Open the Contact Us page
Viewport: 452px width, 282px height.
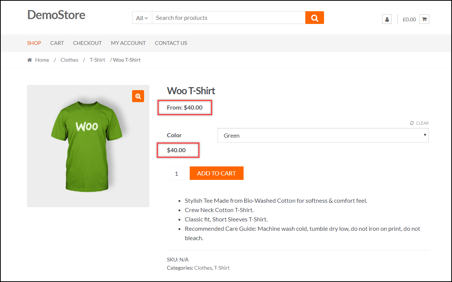pyautogui.click(x=171, y=43)
